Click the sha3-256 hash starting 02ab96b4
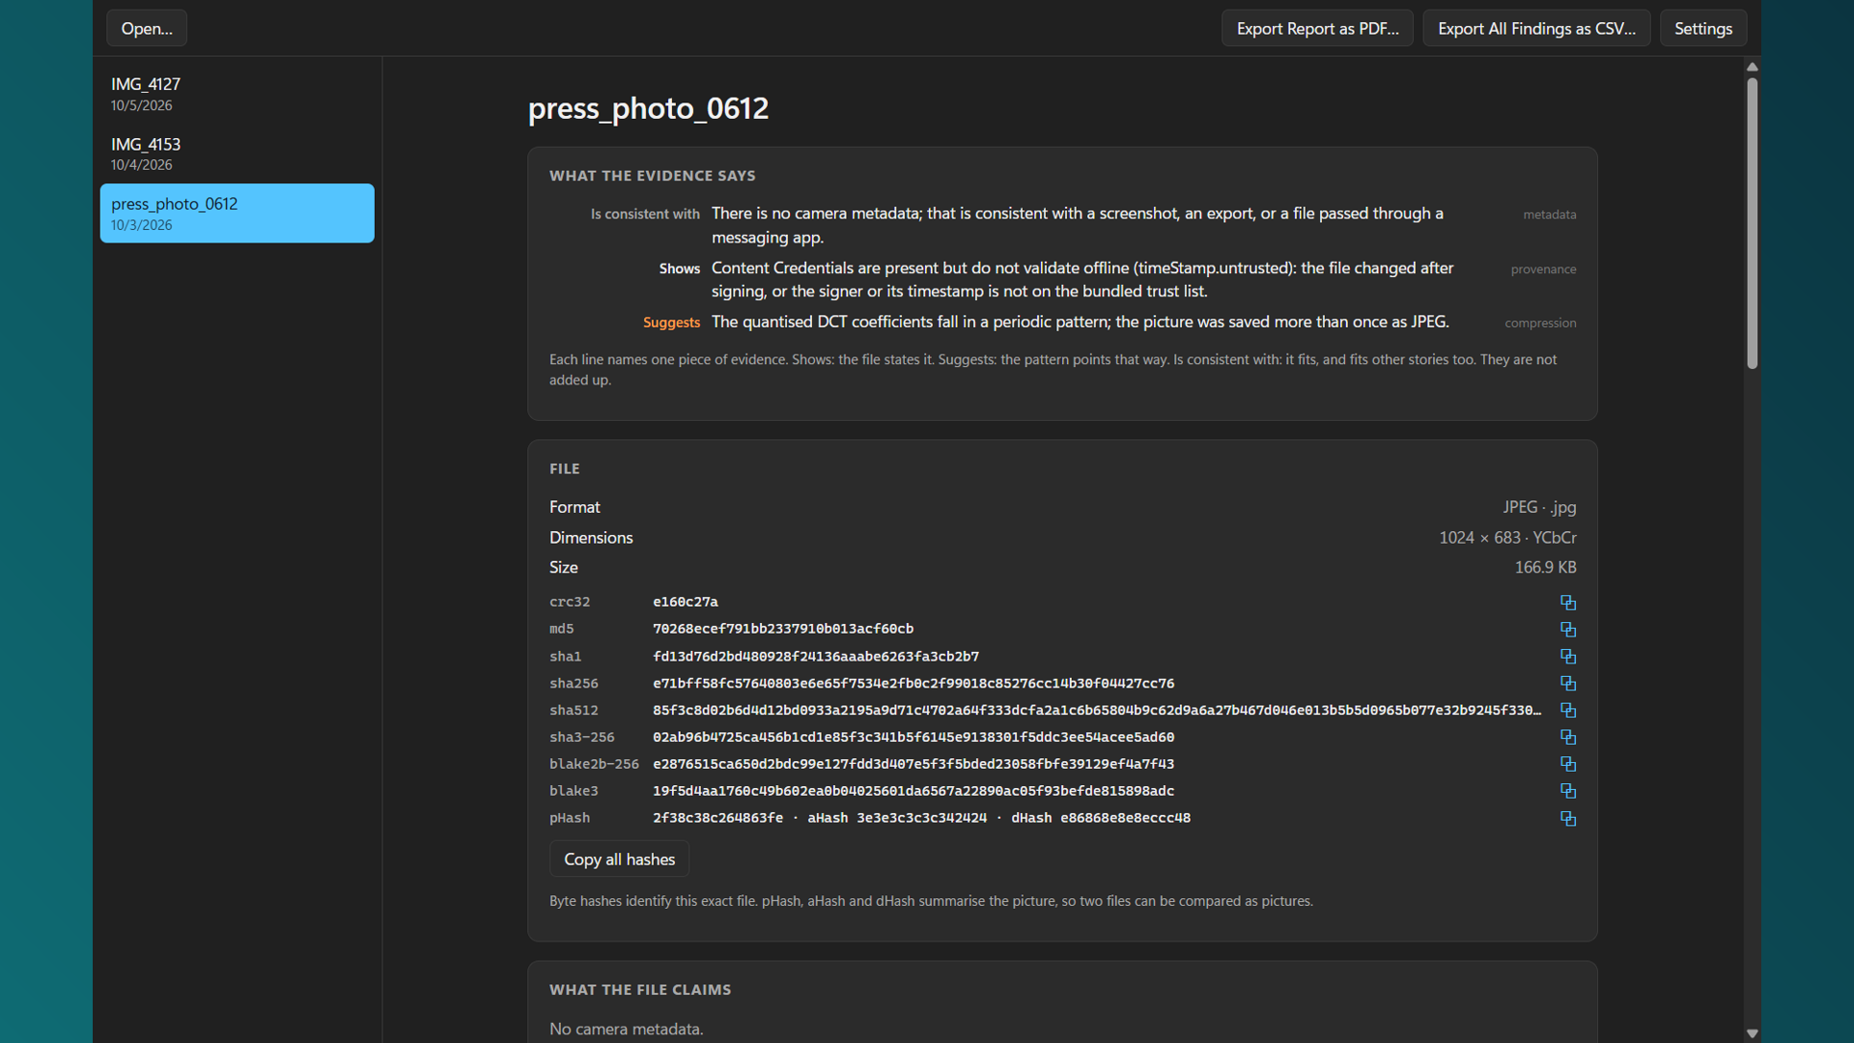 click(x=913, y=737)
